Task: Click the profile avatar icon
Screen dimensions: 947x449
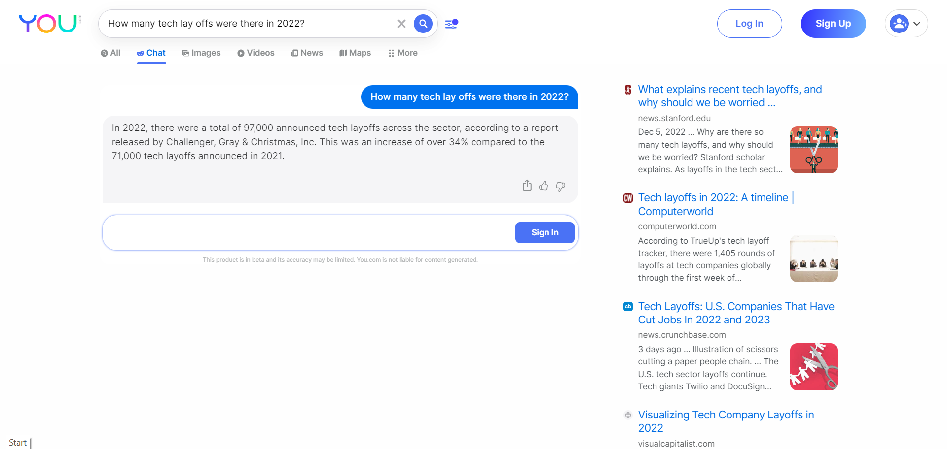Action: point(899,24)
